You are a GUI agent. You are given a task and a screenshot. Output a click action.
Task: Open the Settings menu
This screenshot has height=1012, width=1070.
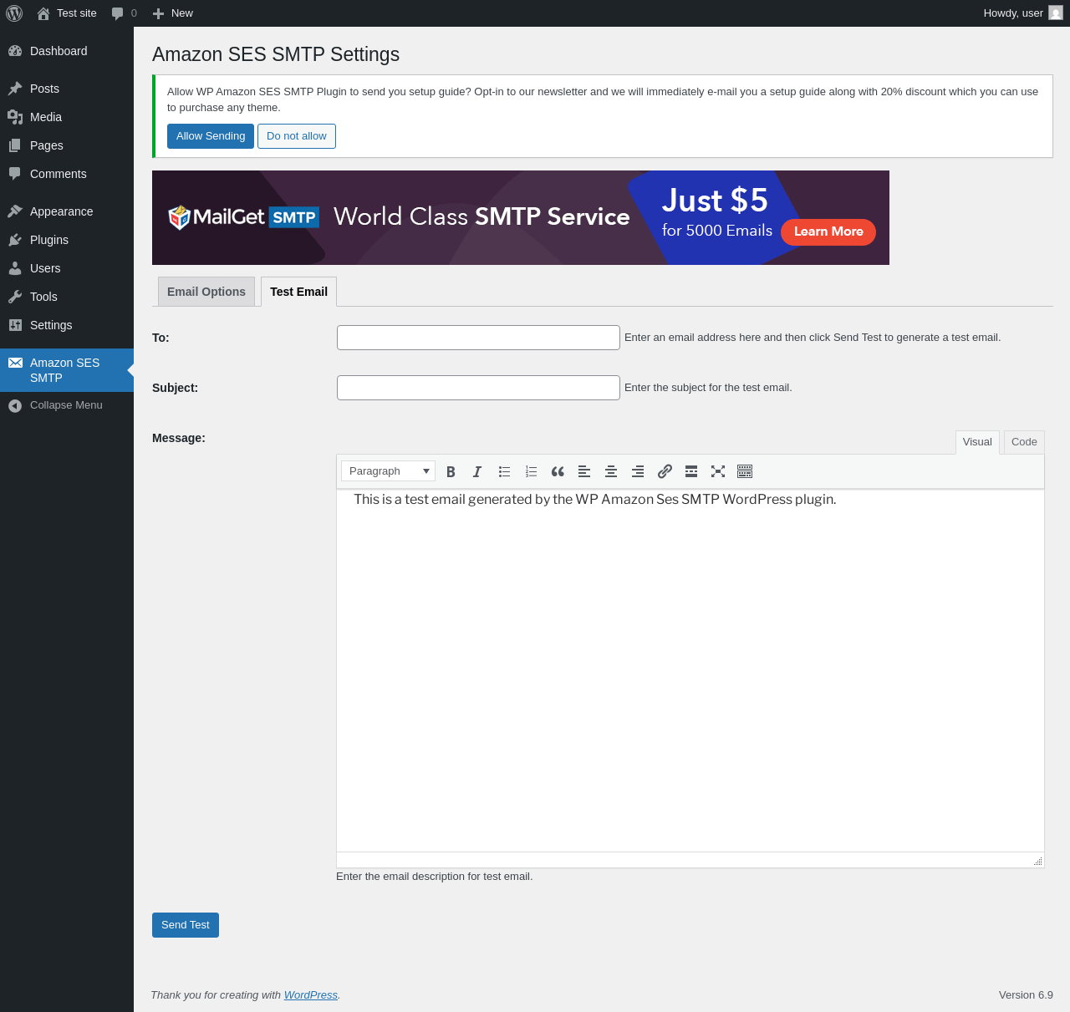(67, 325)
